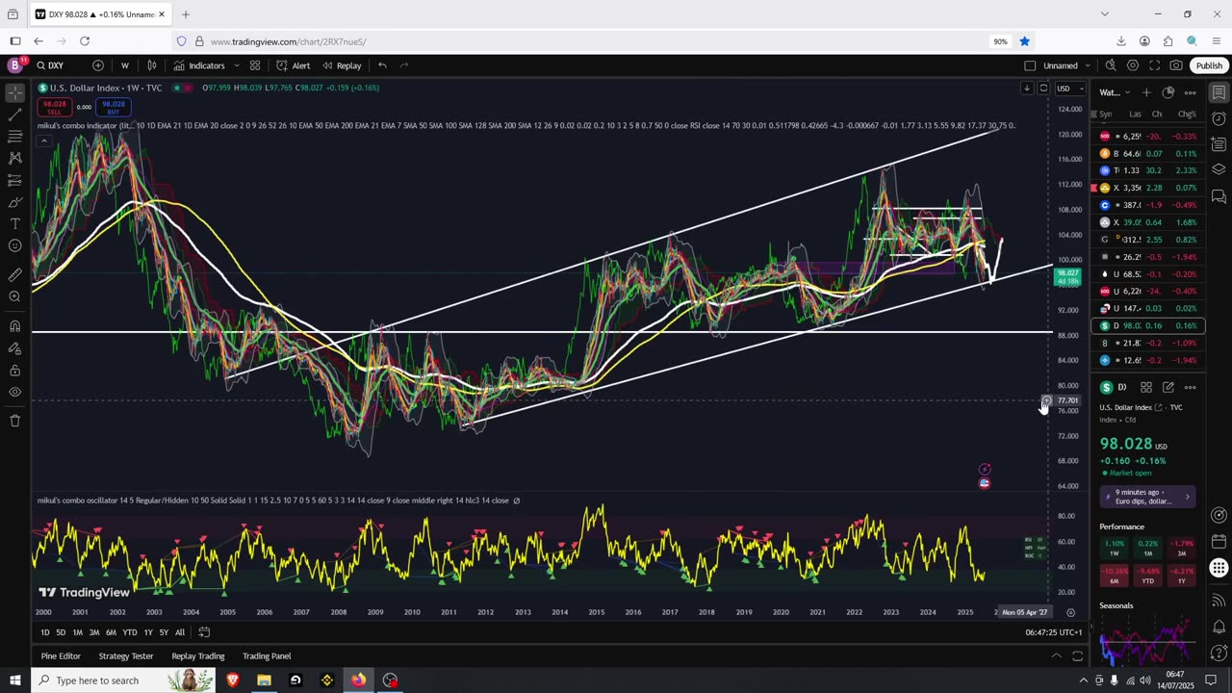The image size is (1232, 693).
Task: Open DXY symbol search
Action: tap(52, 65)
